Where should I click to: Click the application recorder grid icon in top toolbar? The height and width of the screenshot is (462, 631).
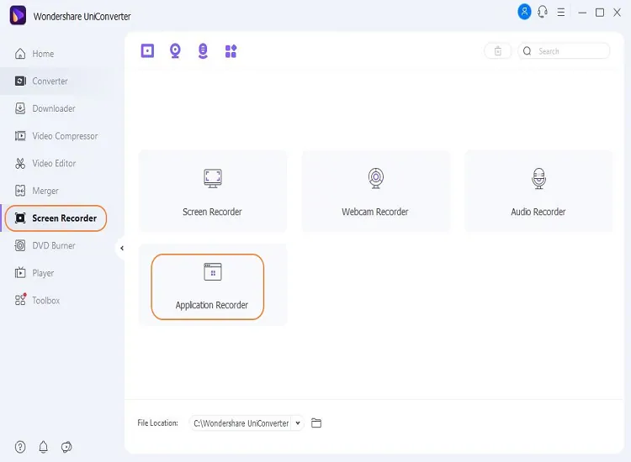[x=231, y=51]
